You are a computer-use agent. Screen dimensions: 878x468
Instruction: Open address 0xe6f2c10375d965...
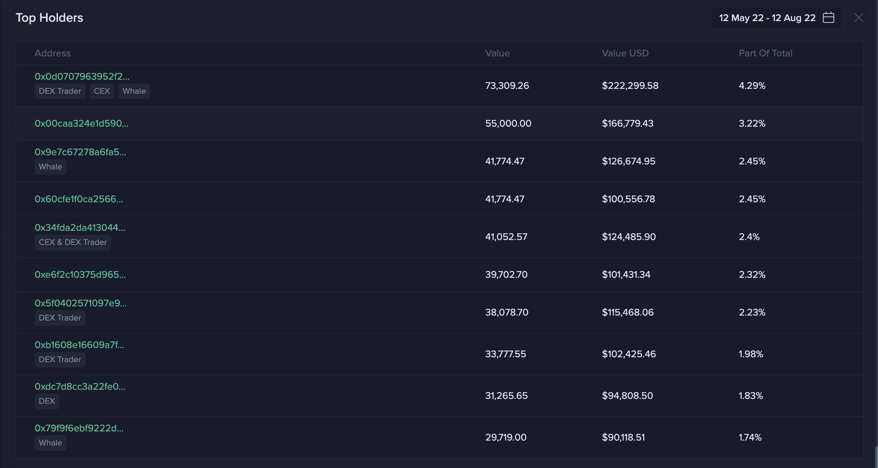(80, 275)
